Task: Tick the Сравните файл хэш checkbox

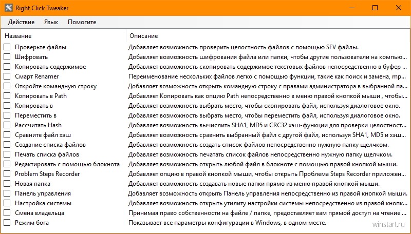Action: pyautogui.click(x=7, y=135)
